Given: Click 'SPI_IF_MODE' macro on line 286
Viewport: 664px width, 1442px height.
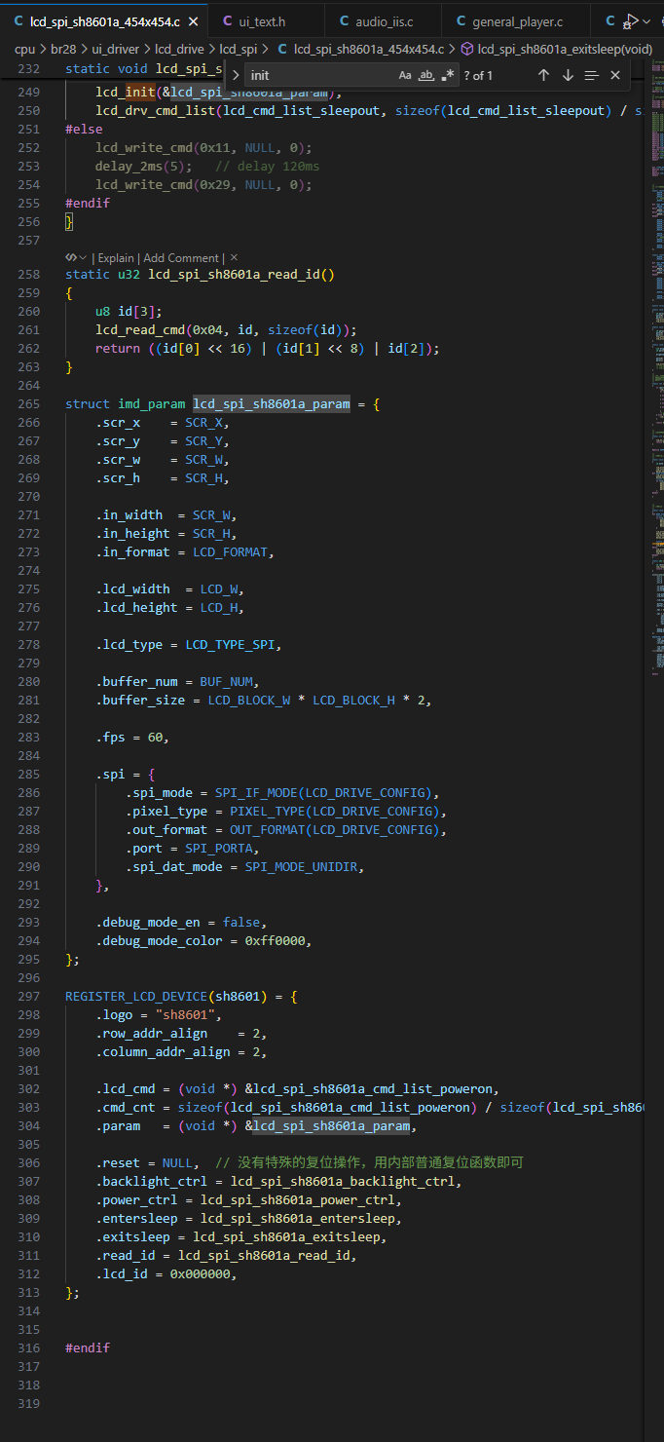Looking at the screenshot, I should coord(256,793).
